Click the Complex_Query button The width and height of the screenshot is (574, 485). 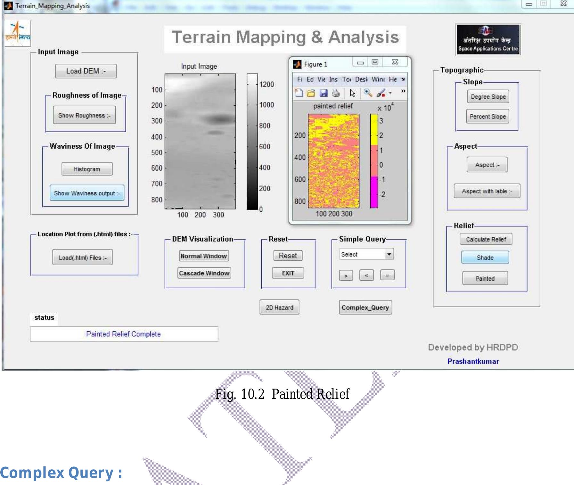[365, 308]
